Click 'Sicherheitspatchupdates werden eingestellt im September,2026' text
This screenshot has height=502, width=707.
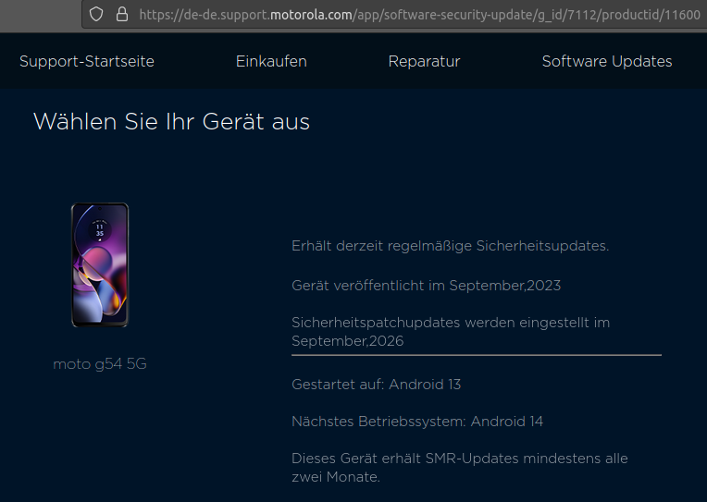tap(451, 332)
